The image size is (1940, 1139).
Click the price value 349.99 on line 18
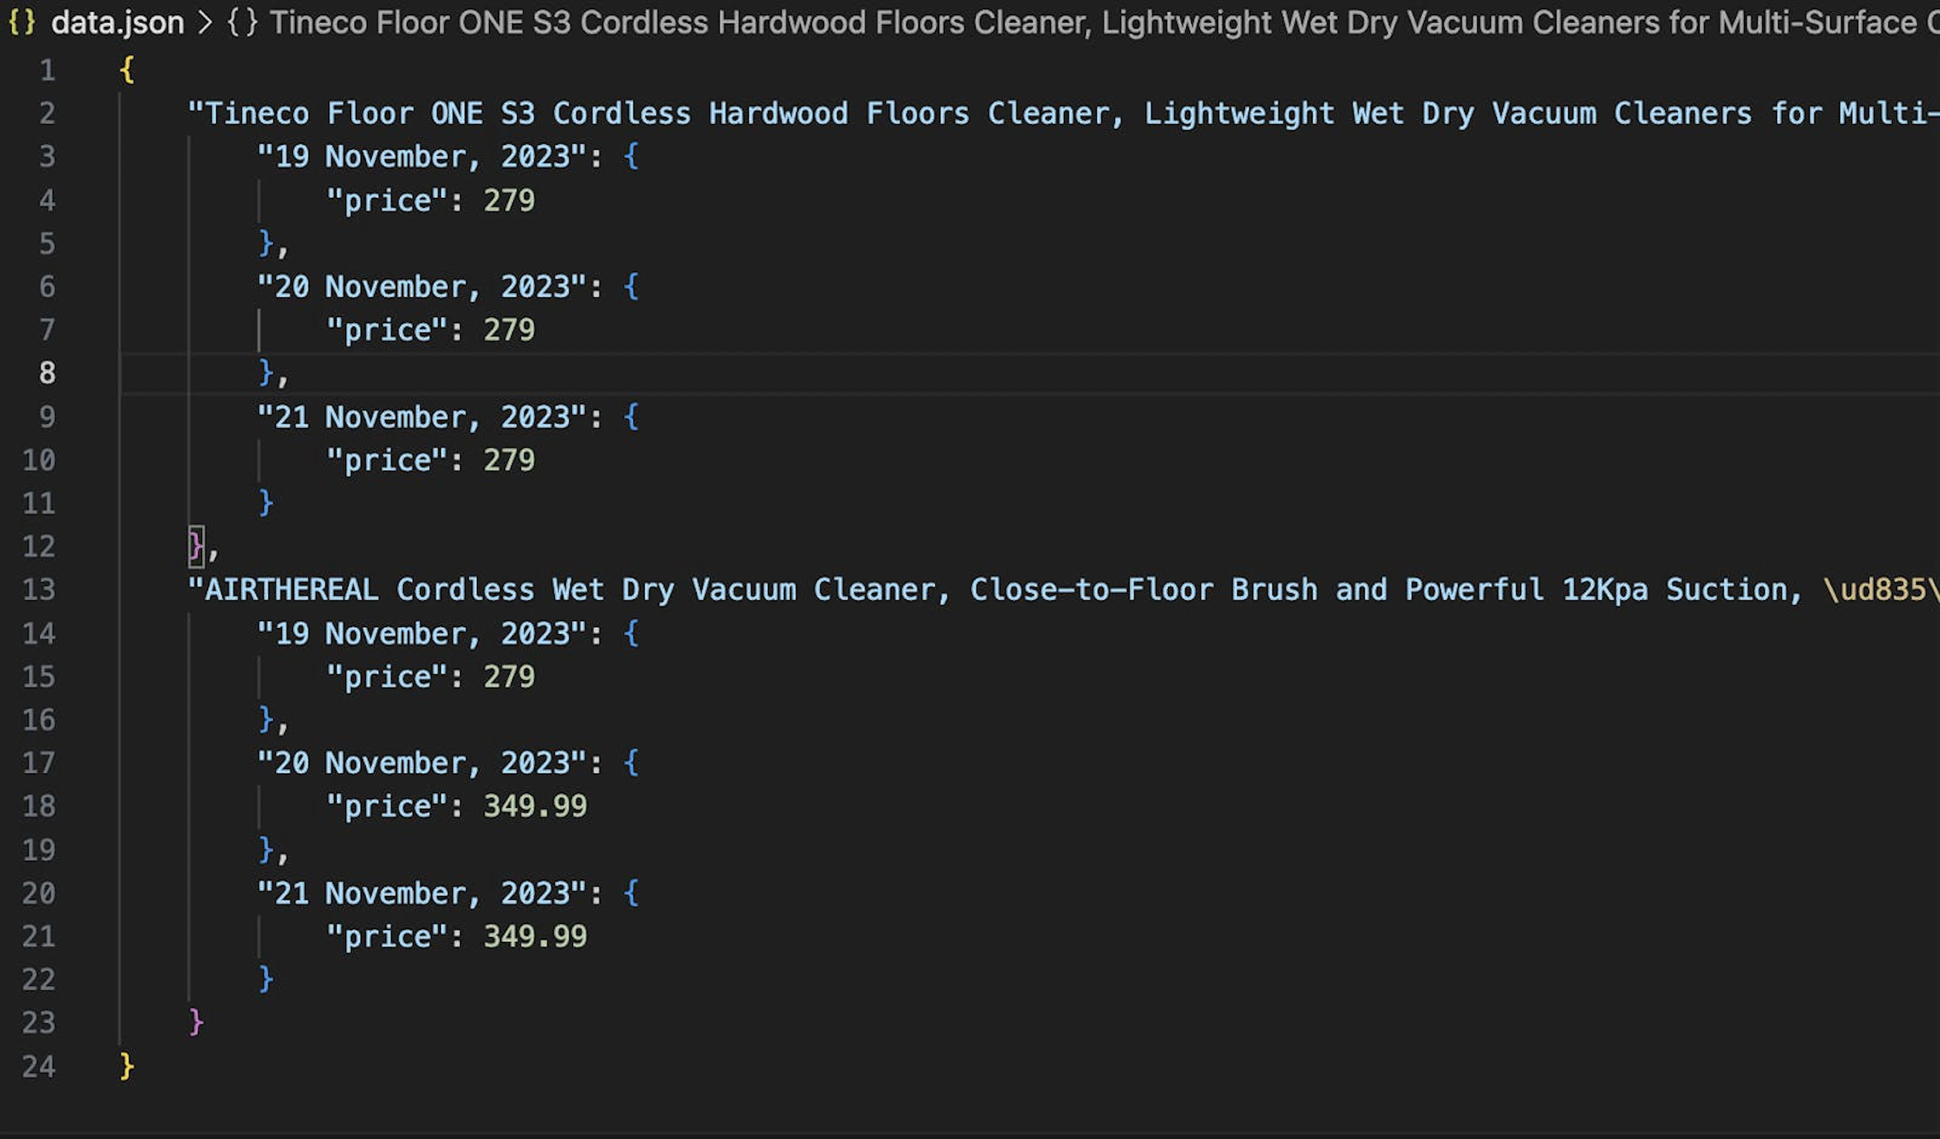(x=535, y=806)
